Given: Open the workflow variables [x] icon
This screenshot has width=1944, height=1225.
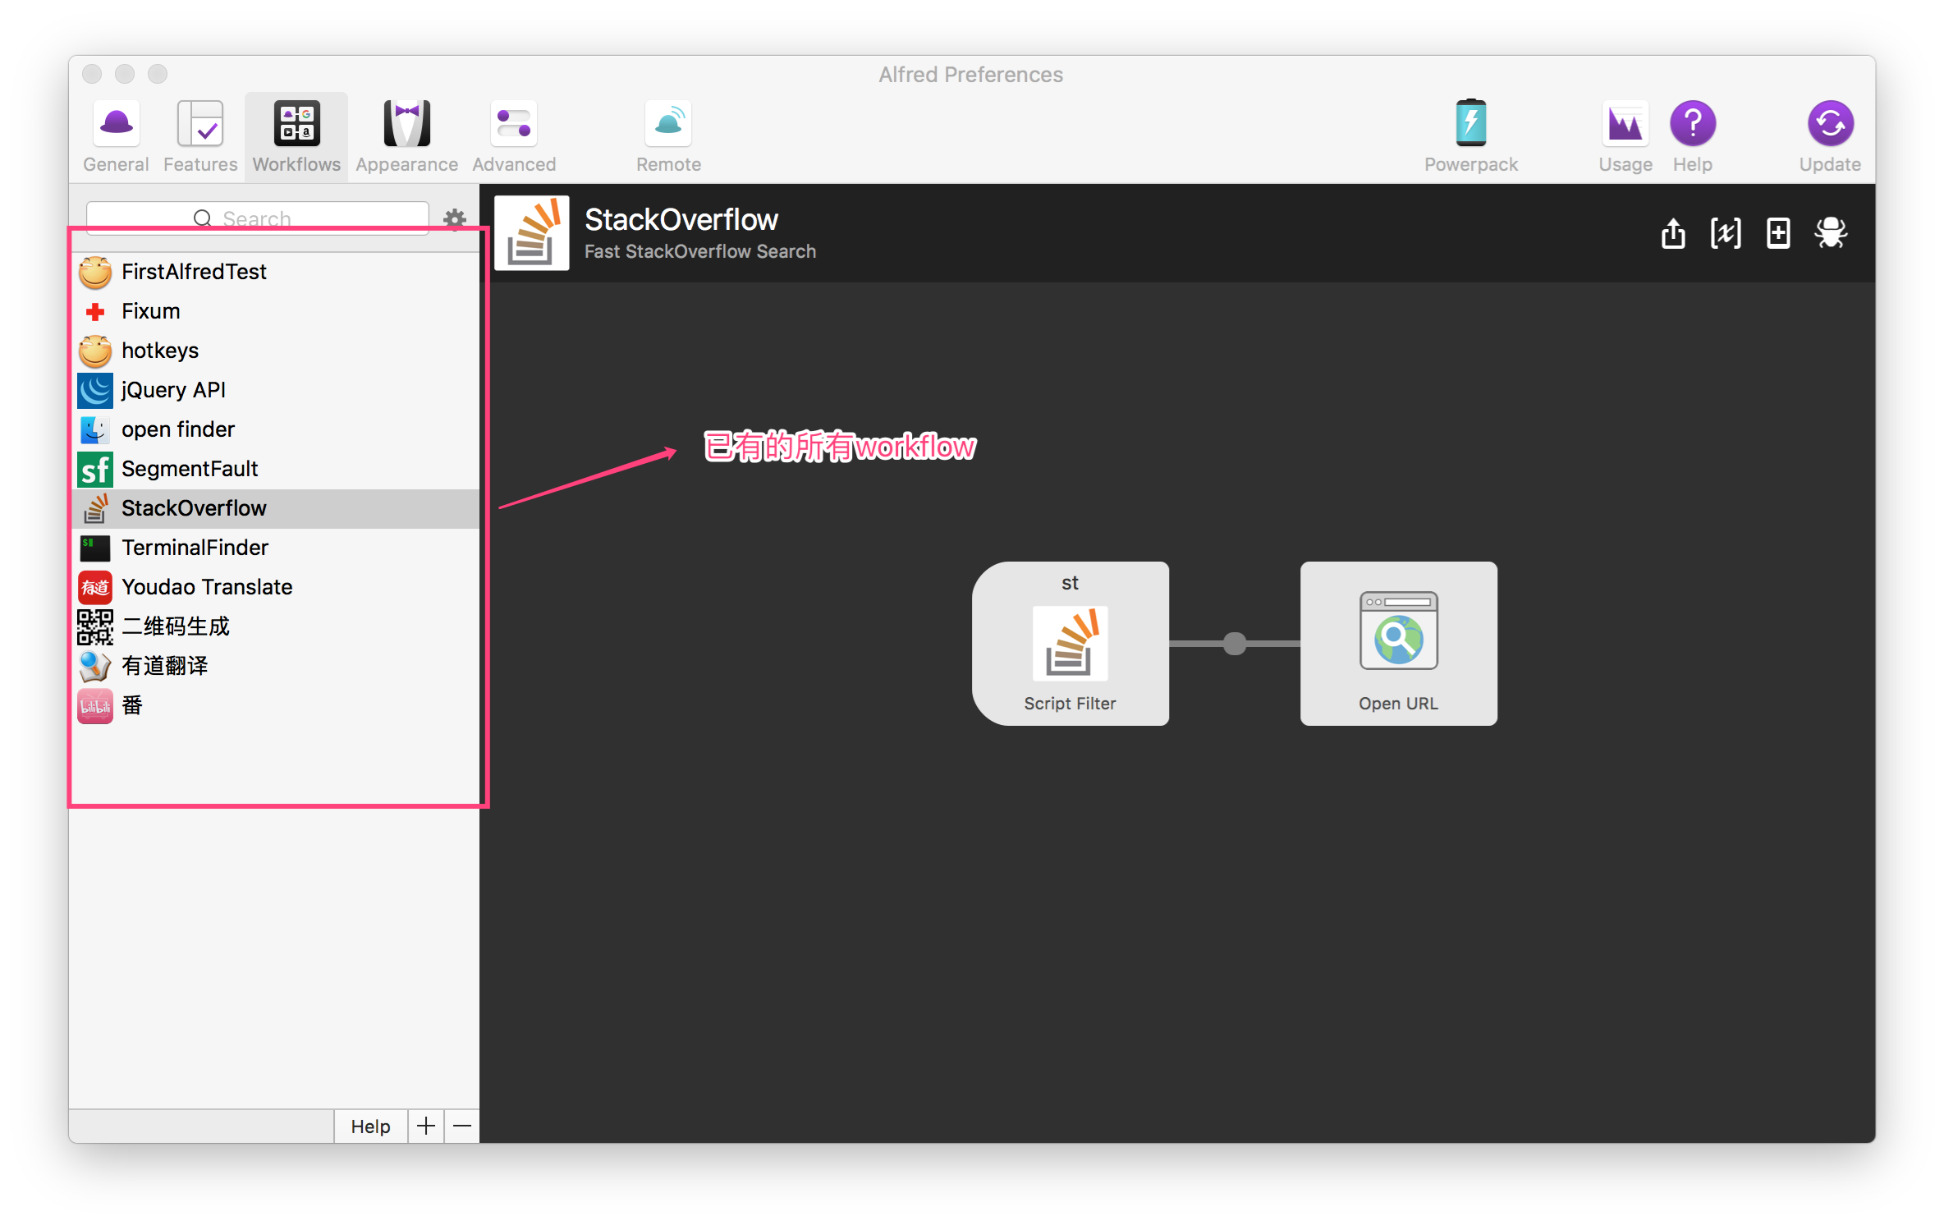Looking at the screenshot, I should [1725, 234].
